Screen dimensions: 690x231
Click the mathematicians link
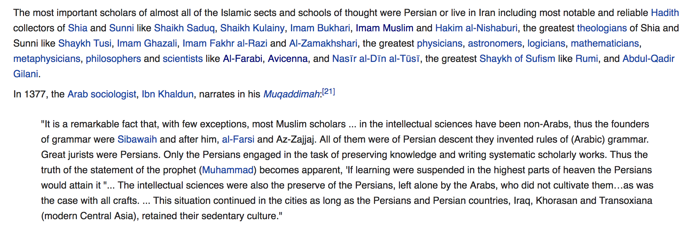[605, 43]
